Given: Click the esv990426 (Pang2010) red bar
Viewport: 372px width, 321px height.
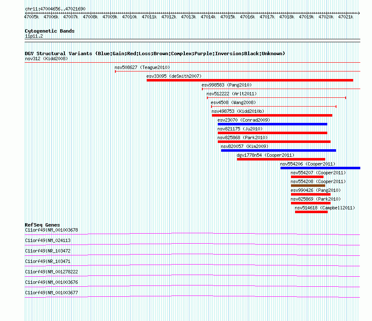Looking at the screenshot, I should tap(311, 194).
